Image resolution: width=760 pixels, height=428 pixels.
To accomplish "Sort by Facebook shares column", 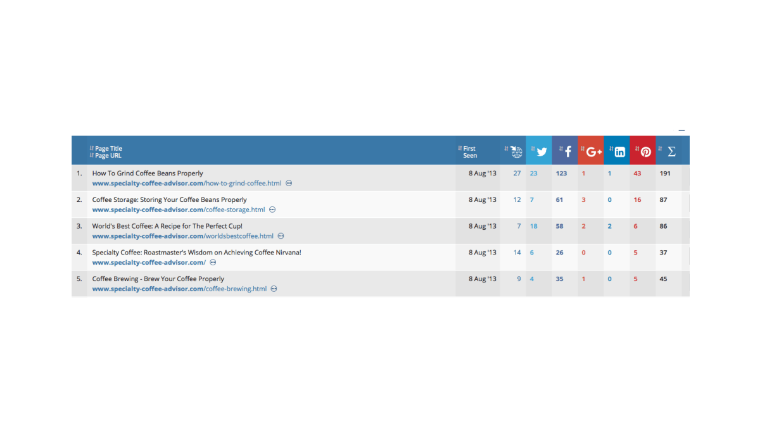I will click(x=565, y=151).
